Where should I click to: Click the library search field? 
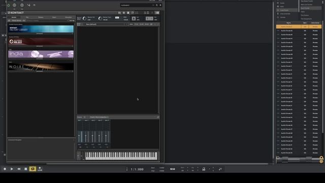click(47, 20)
